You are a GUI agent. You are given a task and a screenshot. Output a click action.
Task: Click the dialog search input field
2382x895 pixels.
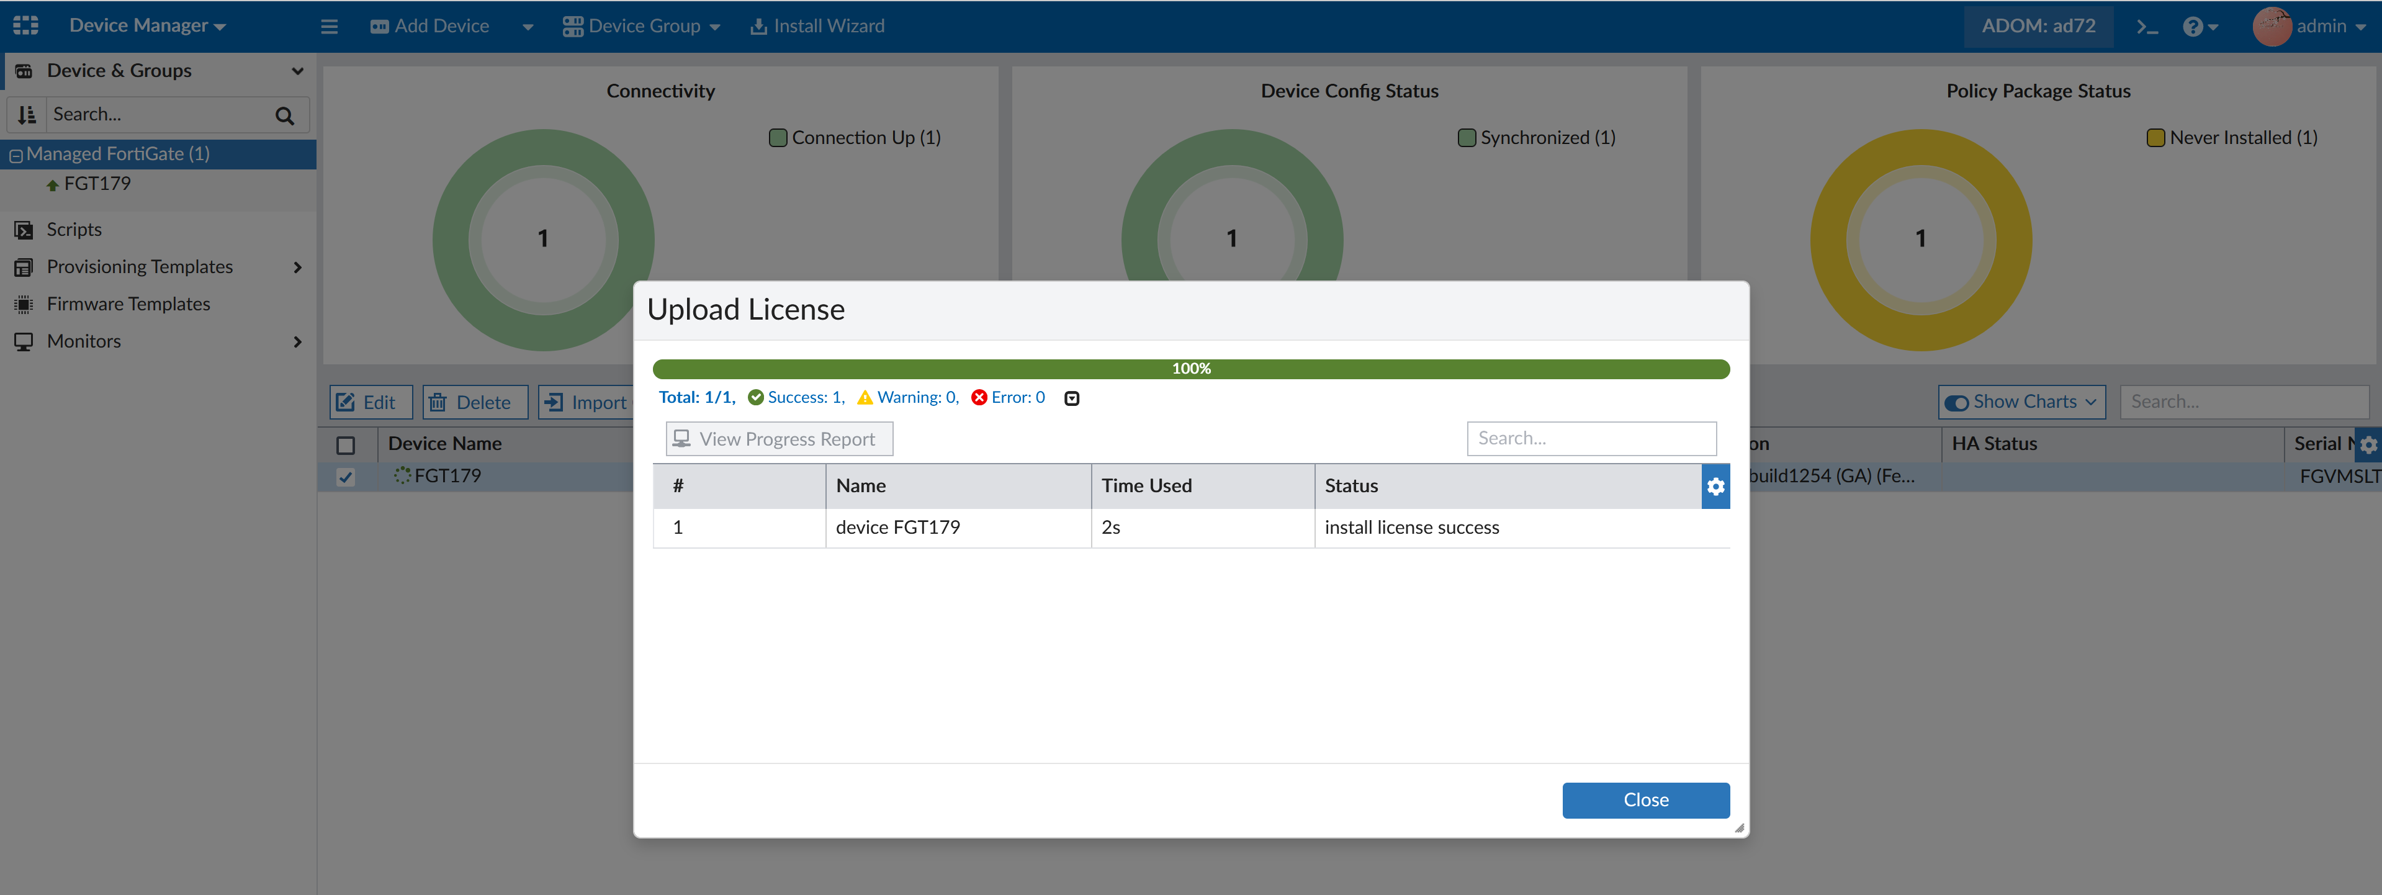point(1591,438)
